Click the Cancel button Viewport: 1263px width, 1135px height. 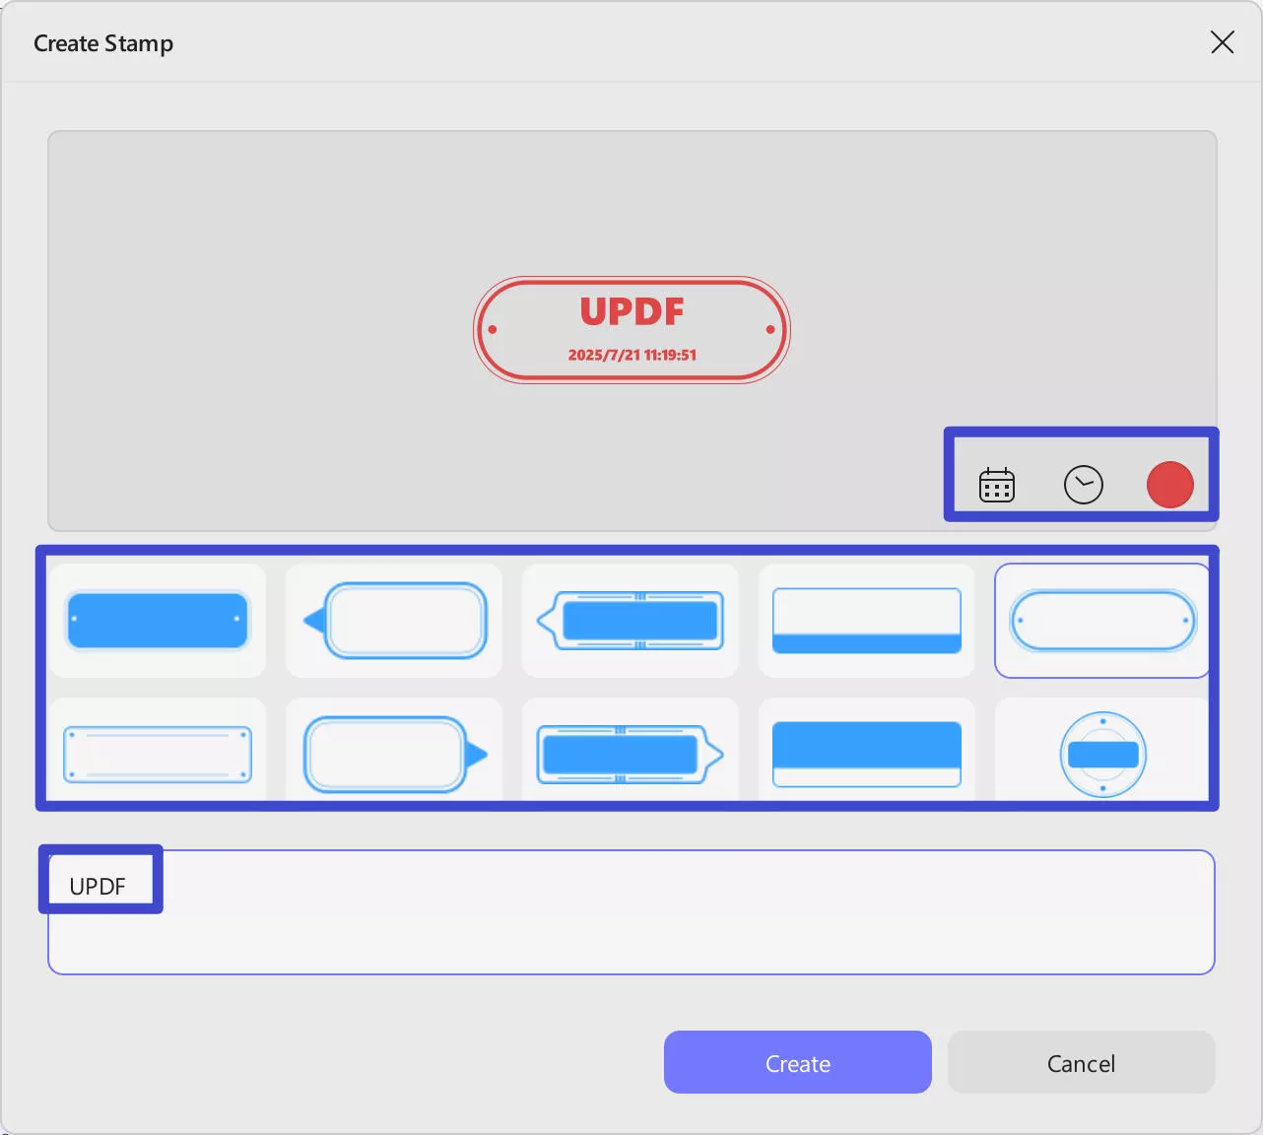click(1082, 1062)
